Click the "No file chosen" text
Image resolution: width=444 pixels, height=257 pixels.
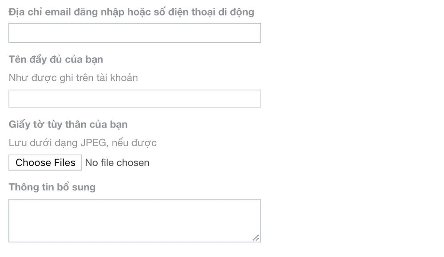pos(117,163)
